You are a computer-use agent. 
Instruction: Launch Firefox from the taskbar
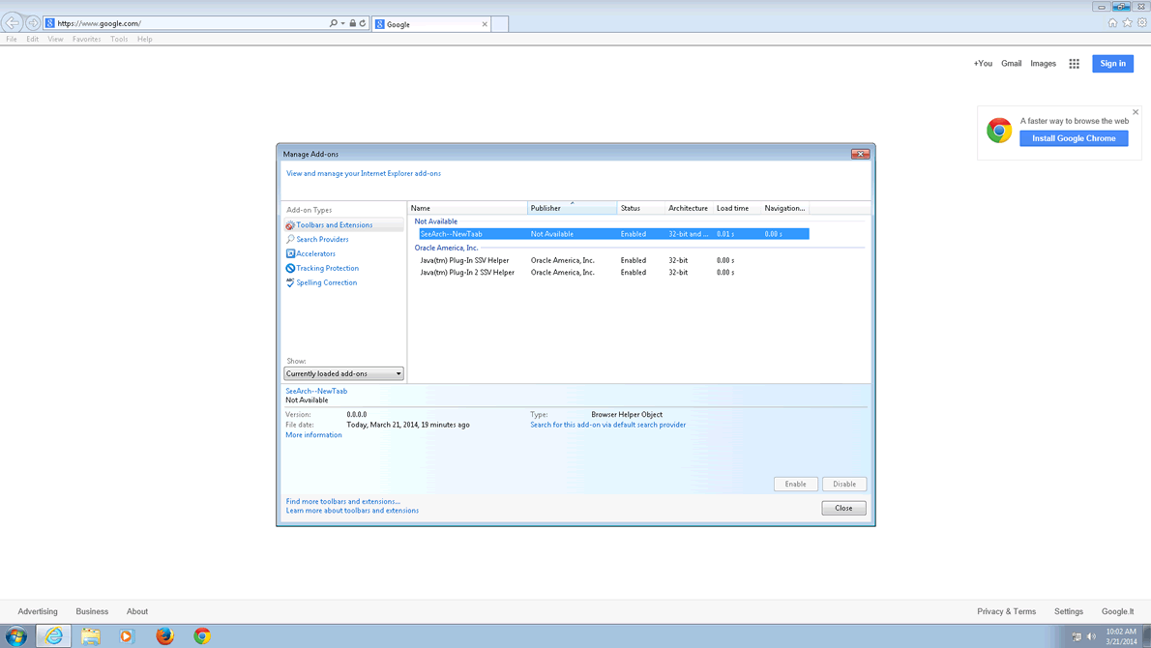pos(164,635)
